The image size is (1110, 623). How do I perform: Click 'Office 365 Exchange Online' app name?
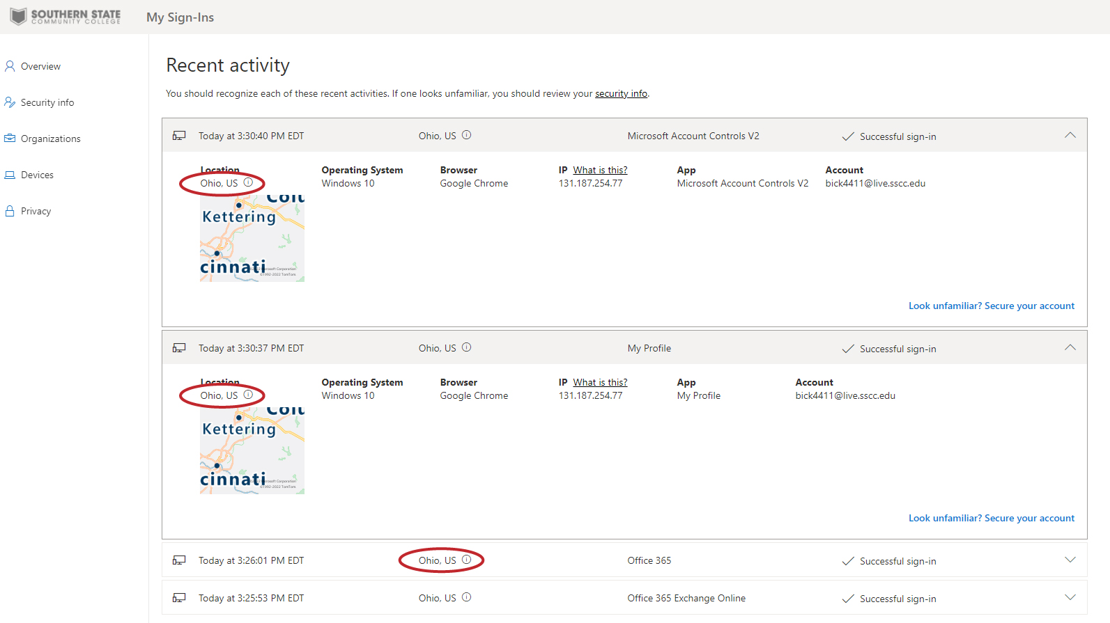686,598
